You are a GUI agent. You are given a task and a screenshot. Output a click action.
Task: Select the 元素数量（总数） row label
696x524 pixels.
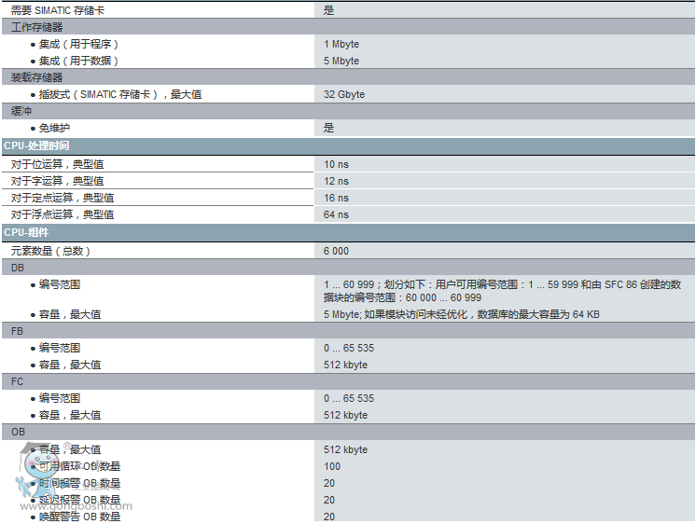pyautogui.click(x=50, y=251)
